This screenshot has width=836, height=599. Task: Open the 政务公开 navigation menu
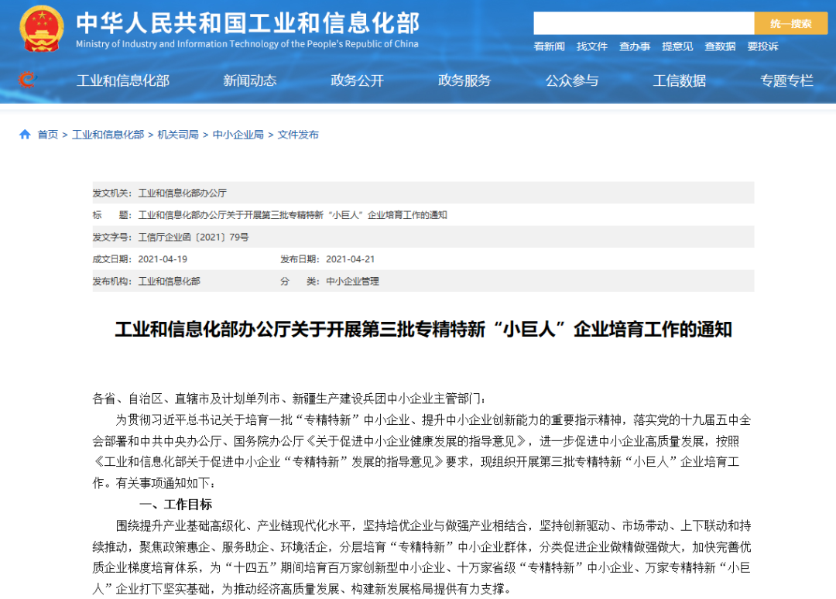tap(357, 80)
